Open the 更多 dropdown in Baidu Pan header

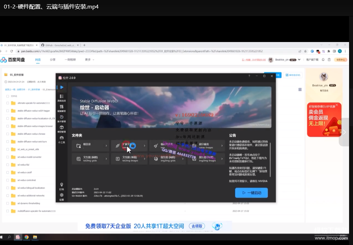(88, 59)
